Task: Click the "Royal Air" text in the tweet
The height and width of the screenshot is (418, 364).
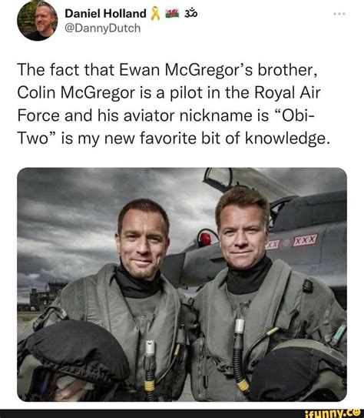Action: click(287, 93)
